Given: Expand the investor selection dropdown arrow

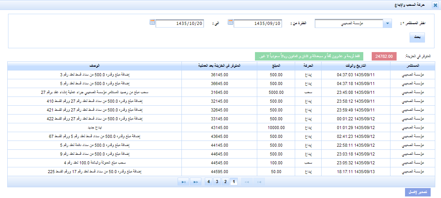Looking at the screenshot, I should 388,24.
